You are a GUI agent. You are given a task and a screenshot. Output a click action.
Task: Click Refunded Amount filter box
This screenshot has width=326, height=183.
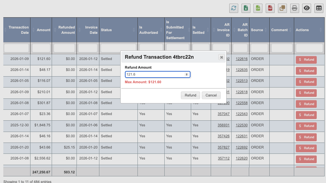point(64,48)
